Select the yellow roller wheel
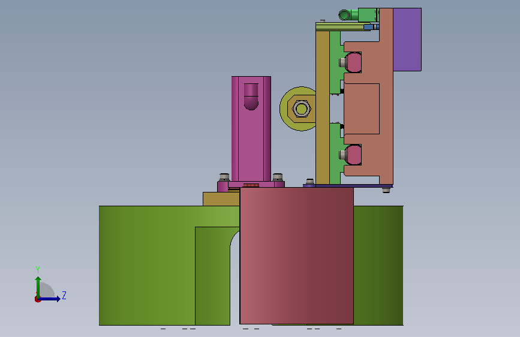This screenshot has height=337, width=520. tap(298, 109)
